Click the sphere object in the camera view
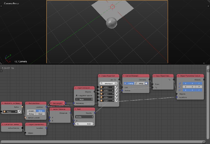 click(x=111, y=23)
